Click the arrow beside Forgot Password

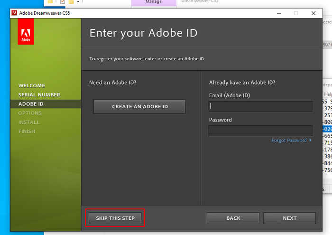310,140
